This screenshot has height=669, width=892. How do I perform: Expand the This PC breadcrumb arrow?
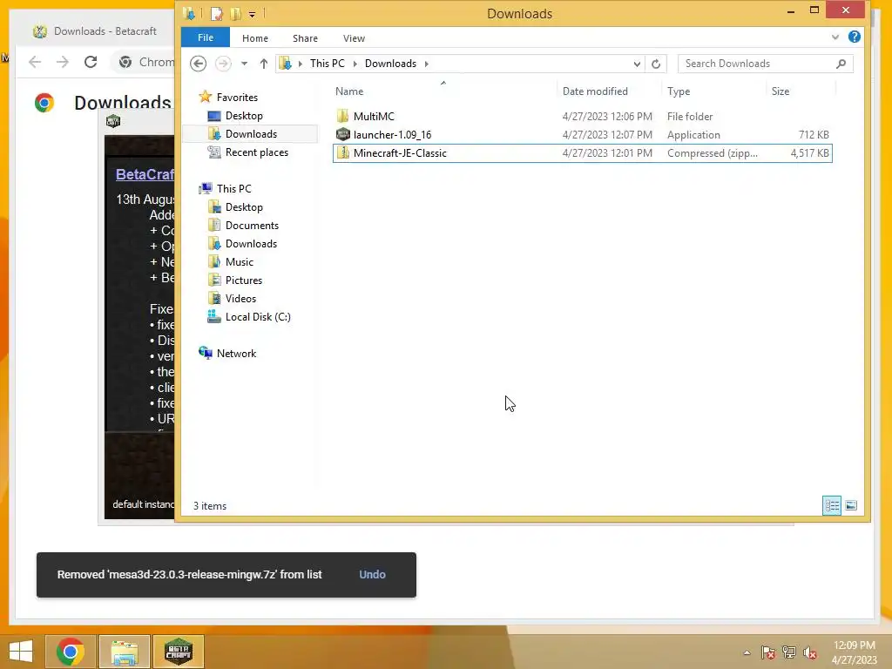pos(355,64)
